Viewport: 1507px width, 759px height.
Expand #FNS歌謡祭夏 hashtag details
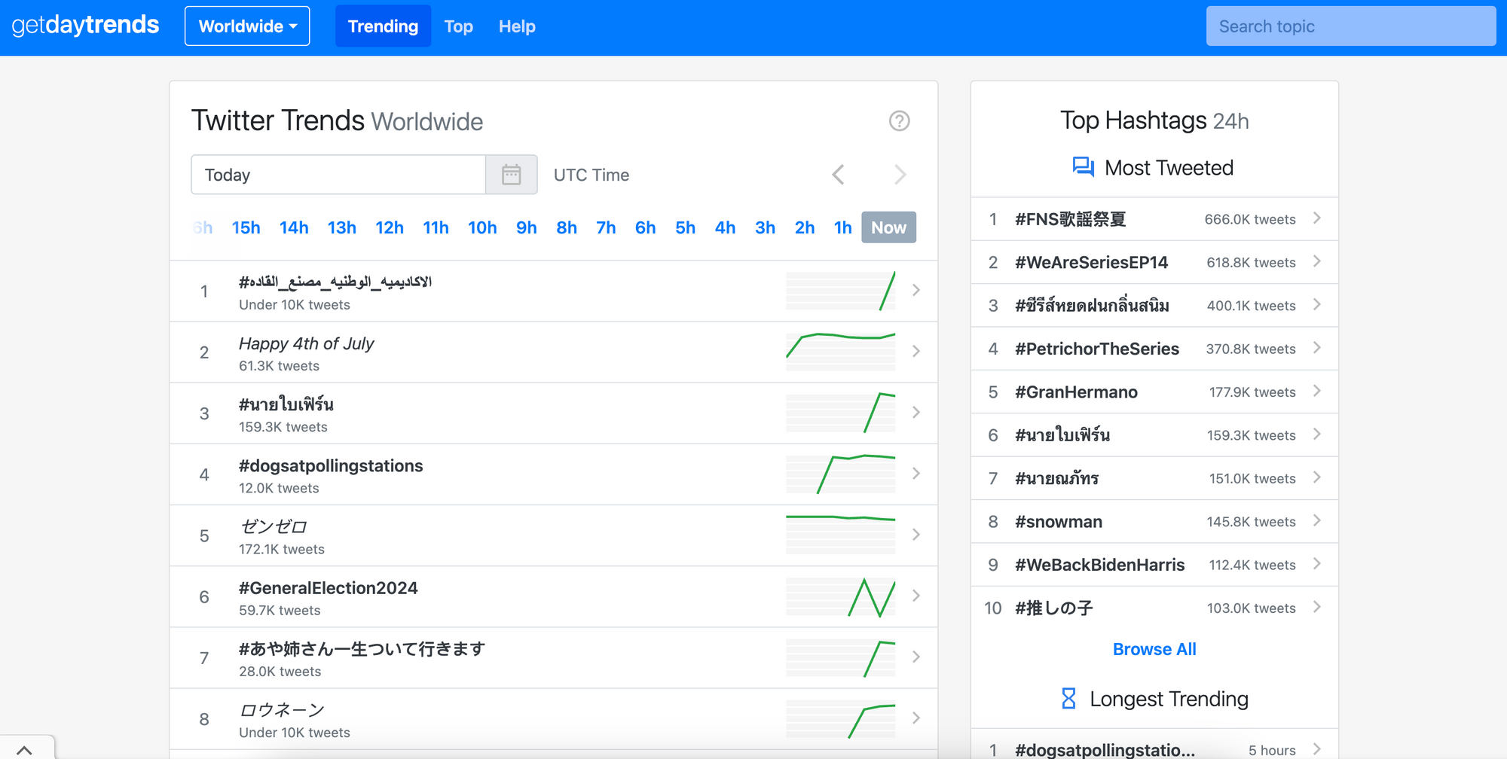[1317, 218]
